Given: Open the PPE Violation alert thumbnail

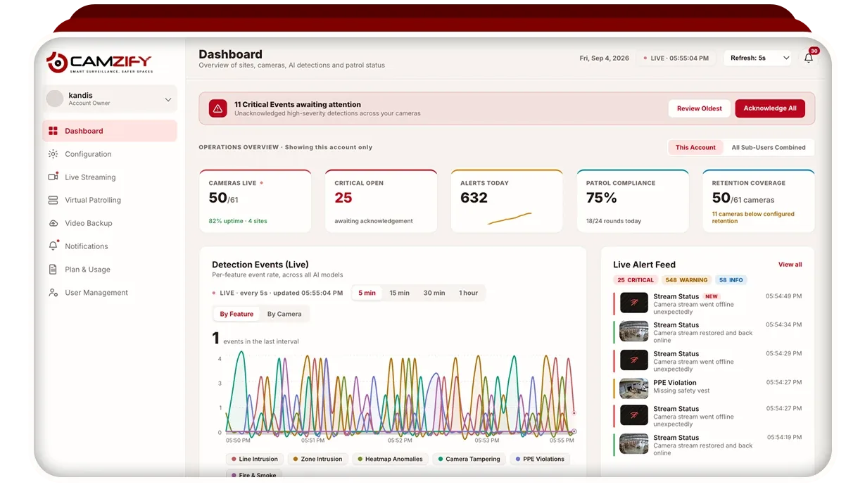Looking at the screenshot, I should point(633,388).
